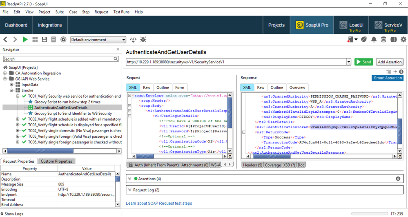Open the Default environment dropdown

(98, 40)
